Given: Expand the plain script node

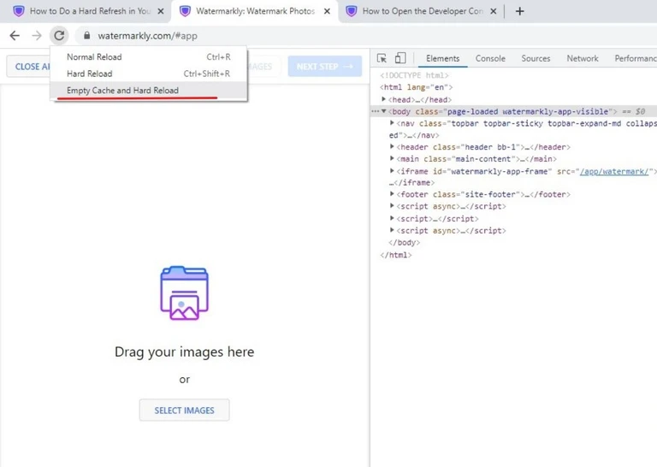Looking at the screenshot, I should [x=392, y=218].
